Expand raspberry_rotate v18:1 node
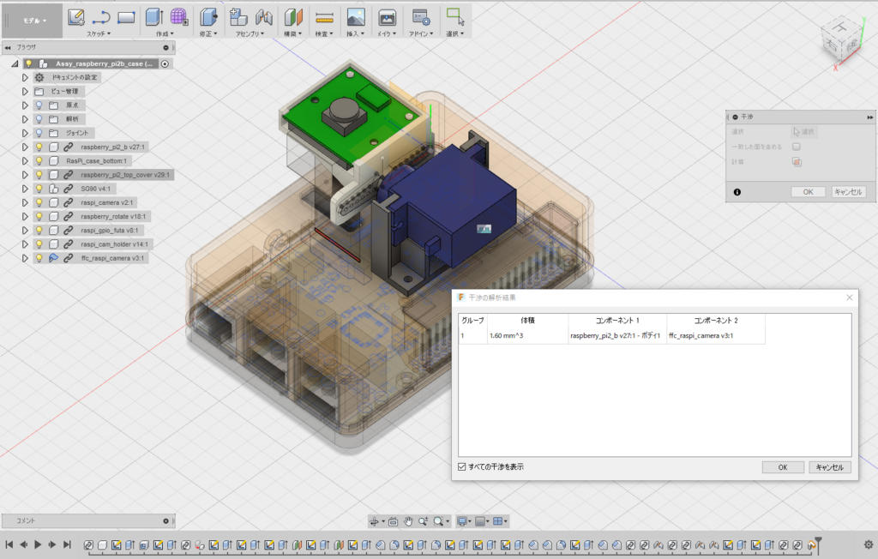This screenshot has width=878, height=559. [x=25, y=217]
